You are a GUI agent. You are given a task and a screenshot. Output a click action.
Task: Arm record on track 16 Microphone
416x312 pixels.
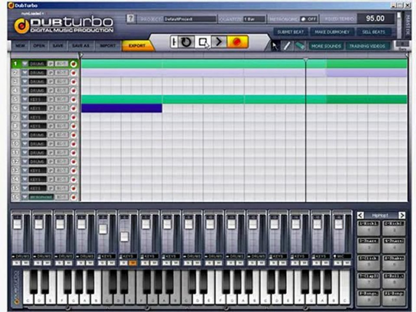74,197
